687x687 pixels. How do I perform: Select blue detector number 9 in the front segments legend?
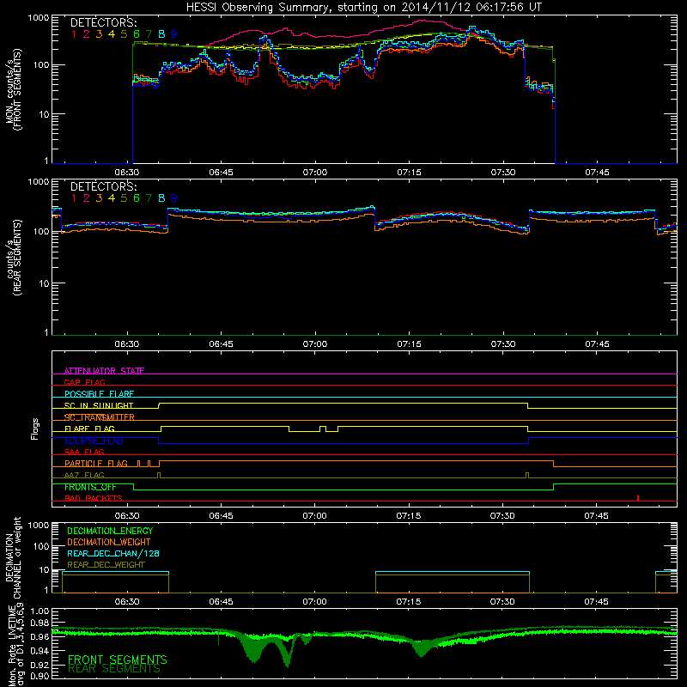[174, 34]
